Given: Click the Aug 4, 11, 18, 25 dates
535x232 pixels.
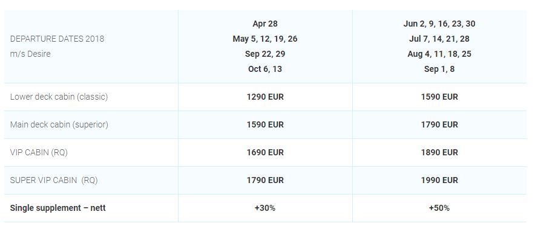Looking at the screenshot, I should pyautogui.click(x=439, y=54).
